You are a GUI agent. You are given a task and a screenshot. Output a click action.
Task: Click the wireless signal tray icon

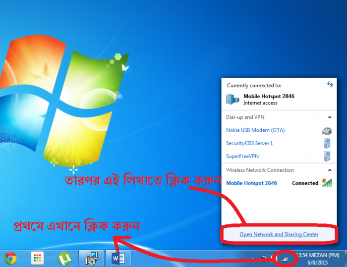coord(285,259)
